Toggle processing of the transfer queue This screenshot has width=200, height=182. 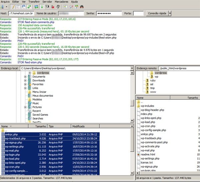42,7
